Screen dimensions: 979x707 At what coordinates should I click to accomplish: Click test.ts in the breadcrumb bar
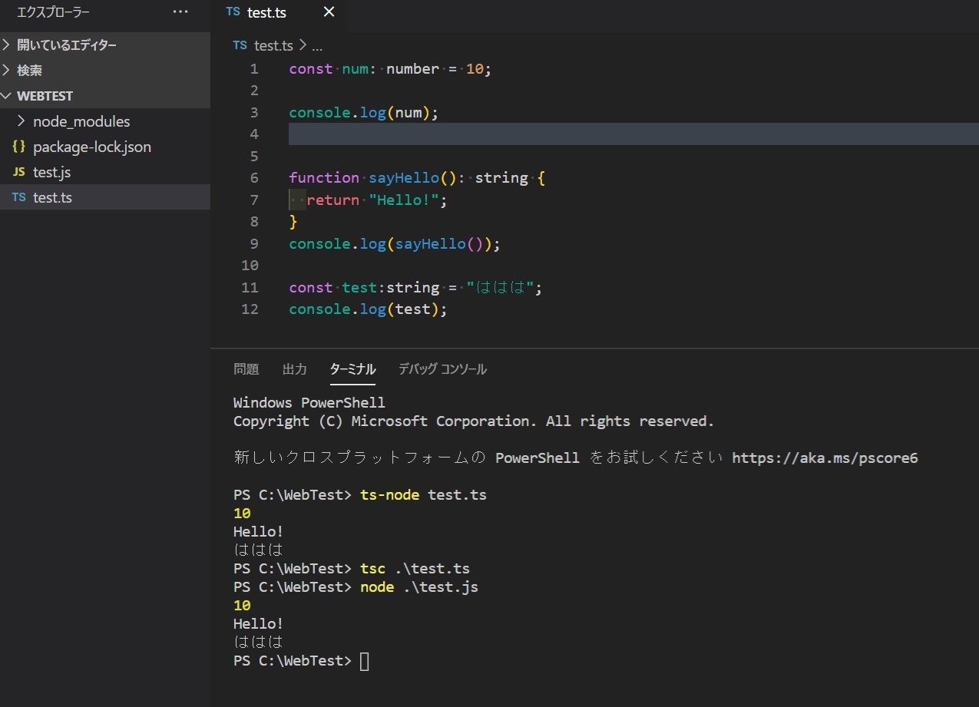pos(273,45)
